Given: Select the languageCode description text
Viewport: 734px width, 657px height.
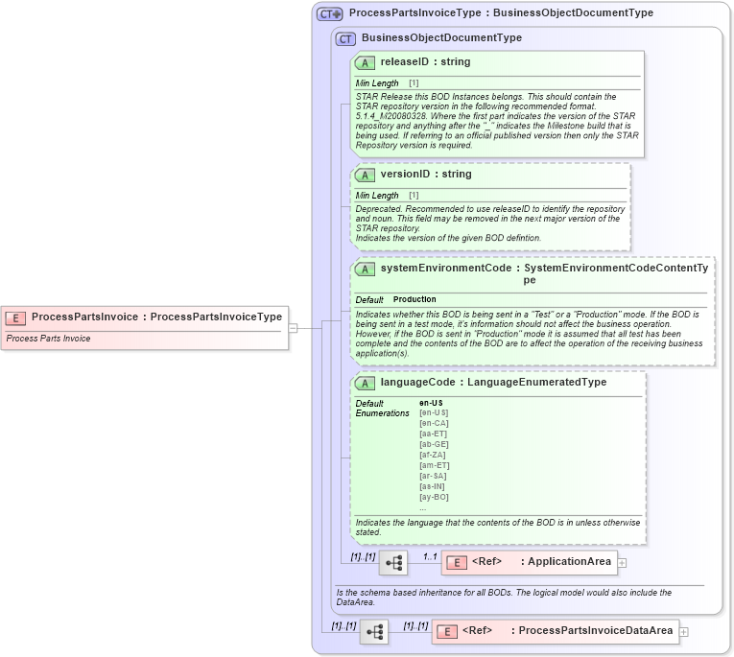Looking at the screenshot, I should 498,528.
